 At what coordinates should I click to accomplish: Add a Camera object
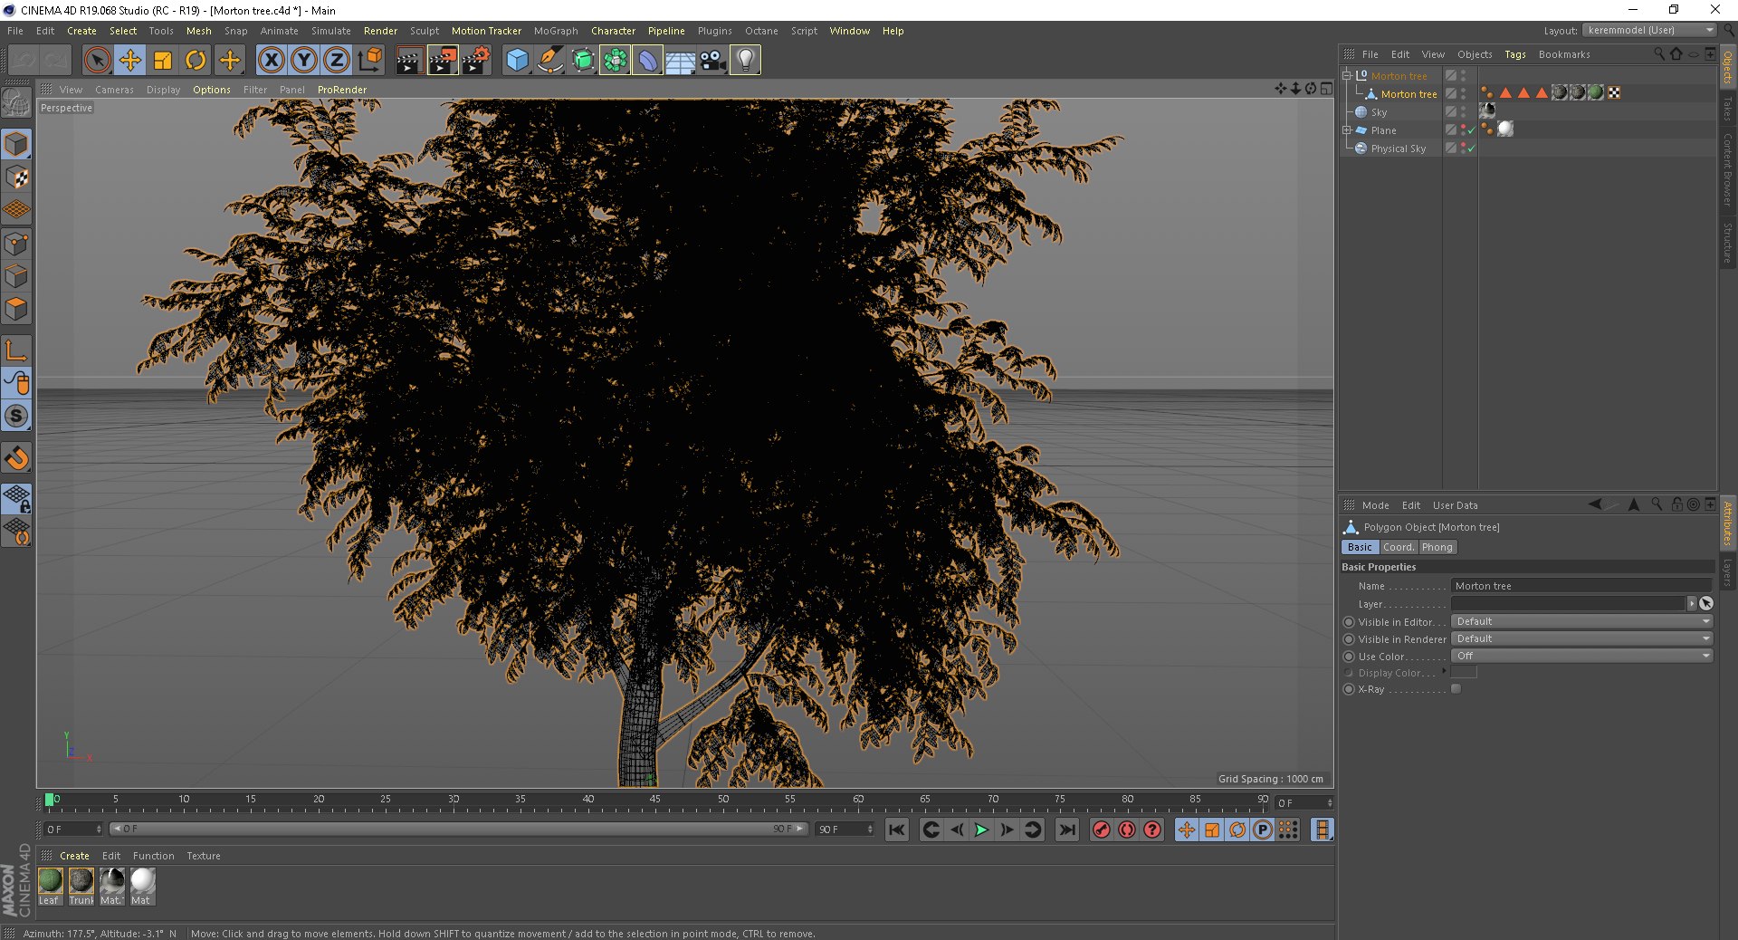(x=712, y=61)
